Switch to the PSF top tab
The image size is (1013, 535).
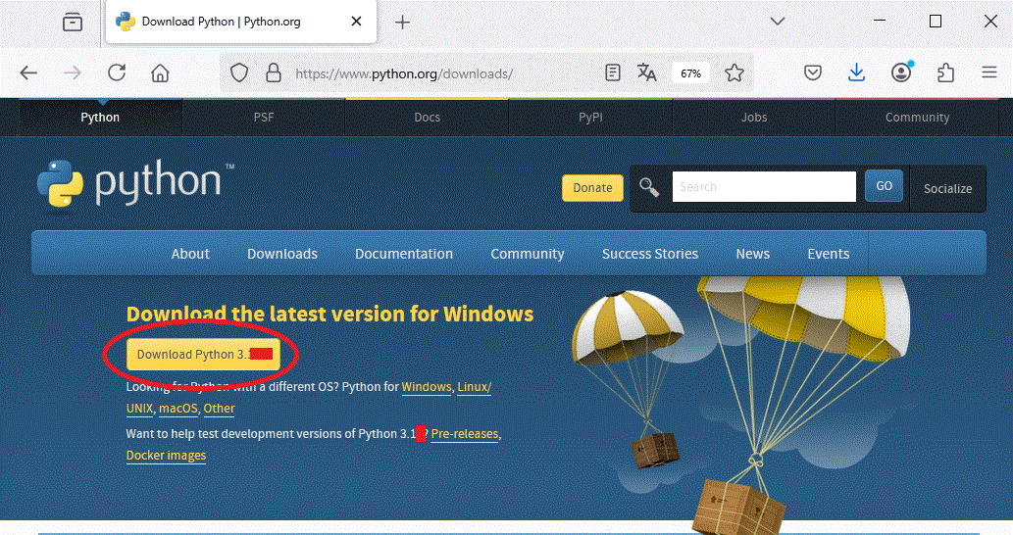[x=264, y=118]
